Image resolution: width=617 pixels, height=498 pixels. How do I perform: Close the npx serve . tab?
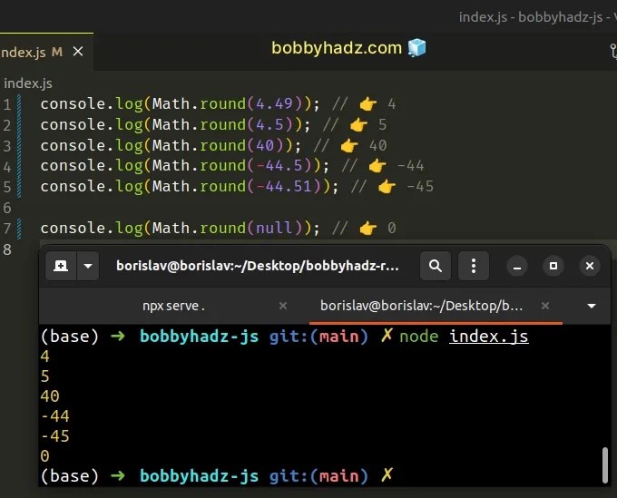283,306
